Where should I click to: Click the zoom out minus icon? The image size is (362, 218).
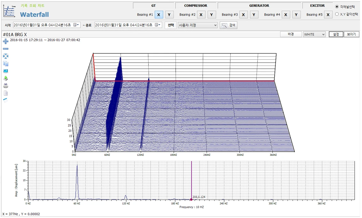(x=5, y=49)
